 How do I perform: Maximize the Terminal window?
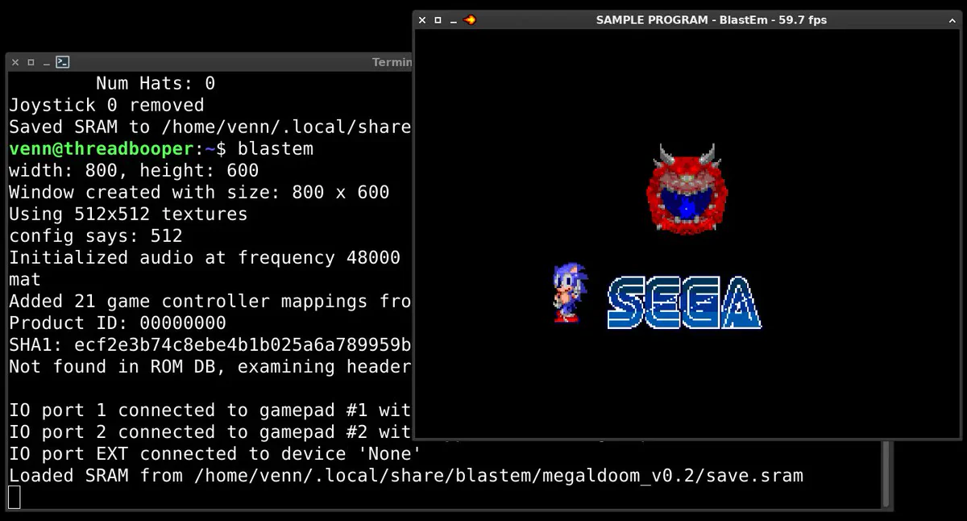pos(31,62)
